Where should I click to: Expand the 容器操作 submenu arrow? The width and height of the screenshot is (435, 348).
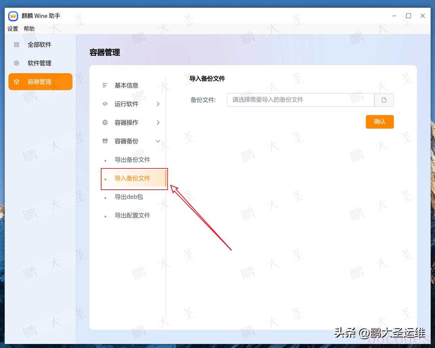[158, 123]
